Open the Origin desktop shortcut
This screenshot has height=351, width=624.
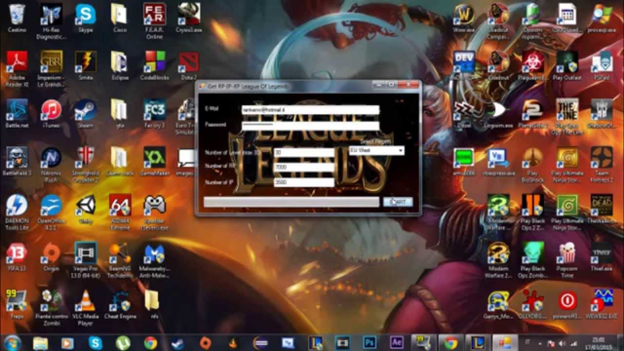point(51,256)
